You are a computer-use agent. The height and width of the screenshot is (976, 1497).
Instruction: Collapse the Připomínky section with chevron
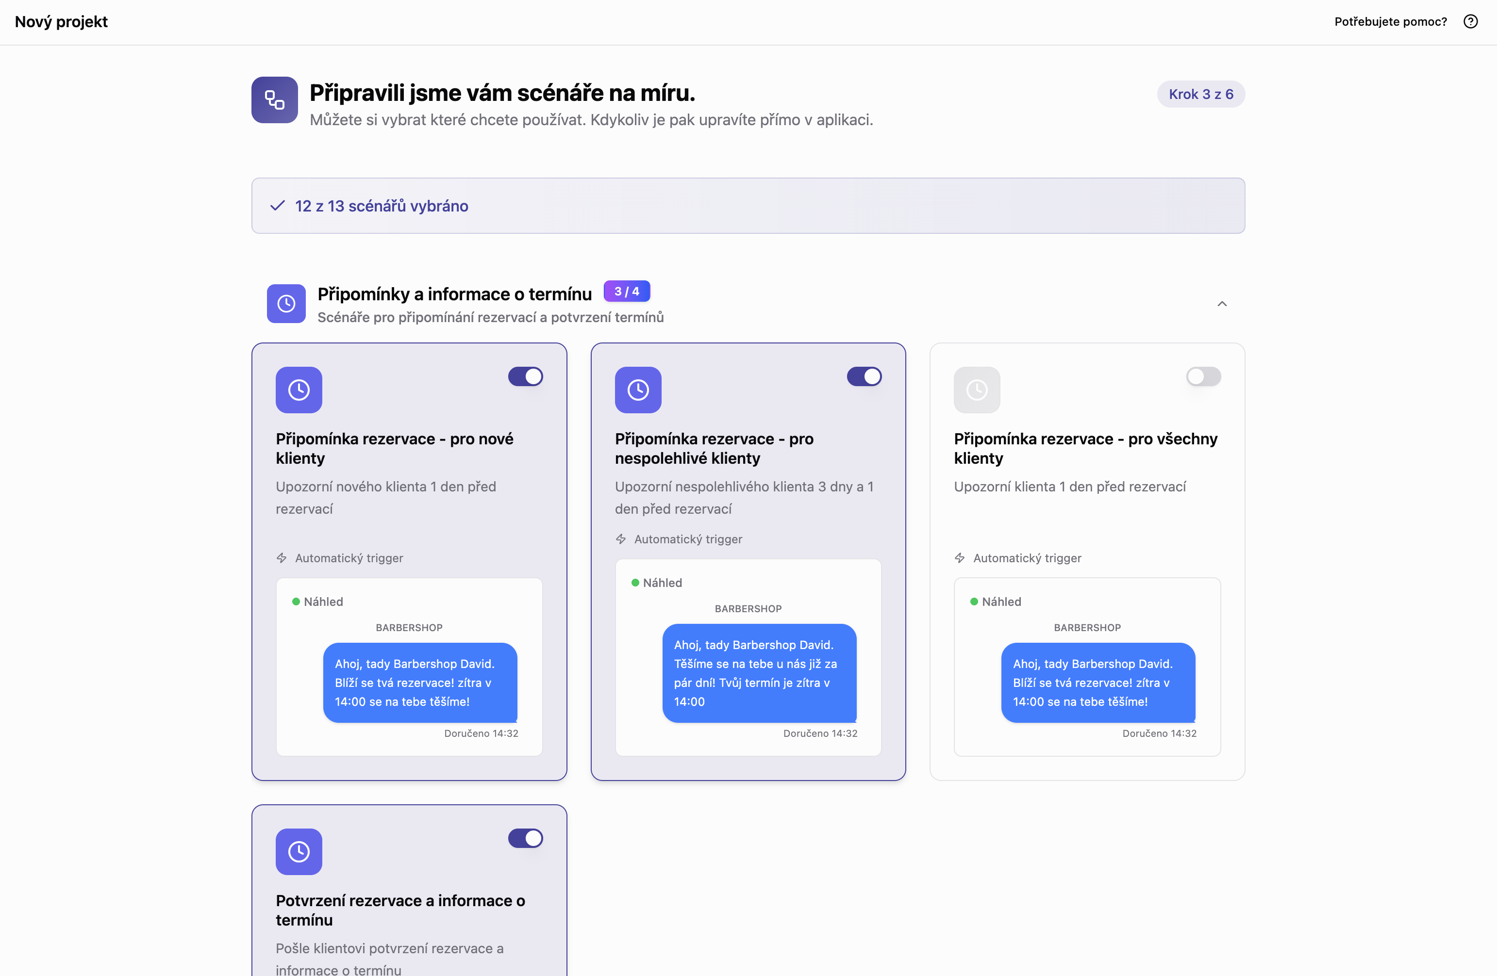[x=1221, y=304]
